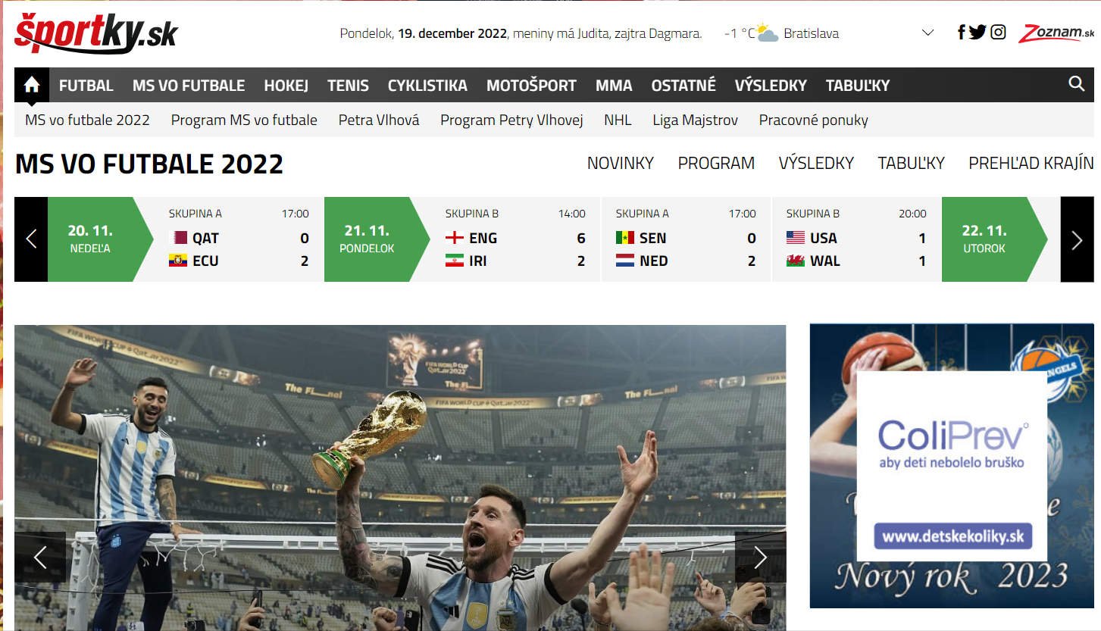Click the Športky.sk logo
The width and height of the screenshot is (1101, 631).
(x=96, y=33)
